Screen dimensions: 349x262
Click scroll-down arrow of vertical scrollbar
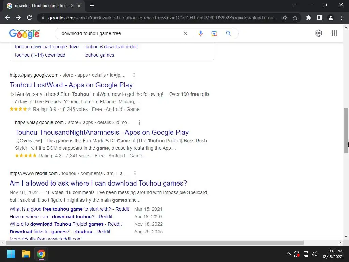pos(346,237)
